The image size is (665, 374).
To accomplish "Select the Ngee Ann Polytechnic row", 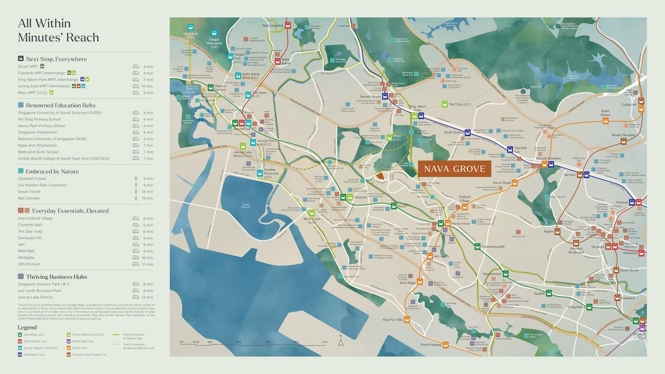I will click(86, 145).
